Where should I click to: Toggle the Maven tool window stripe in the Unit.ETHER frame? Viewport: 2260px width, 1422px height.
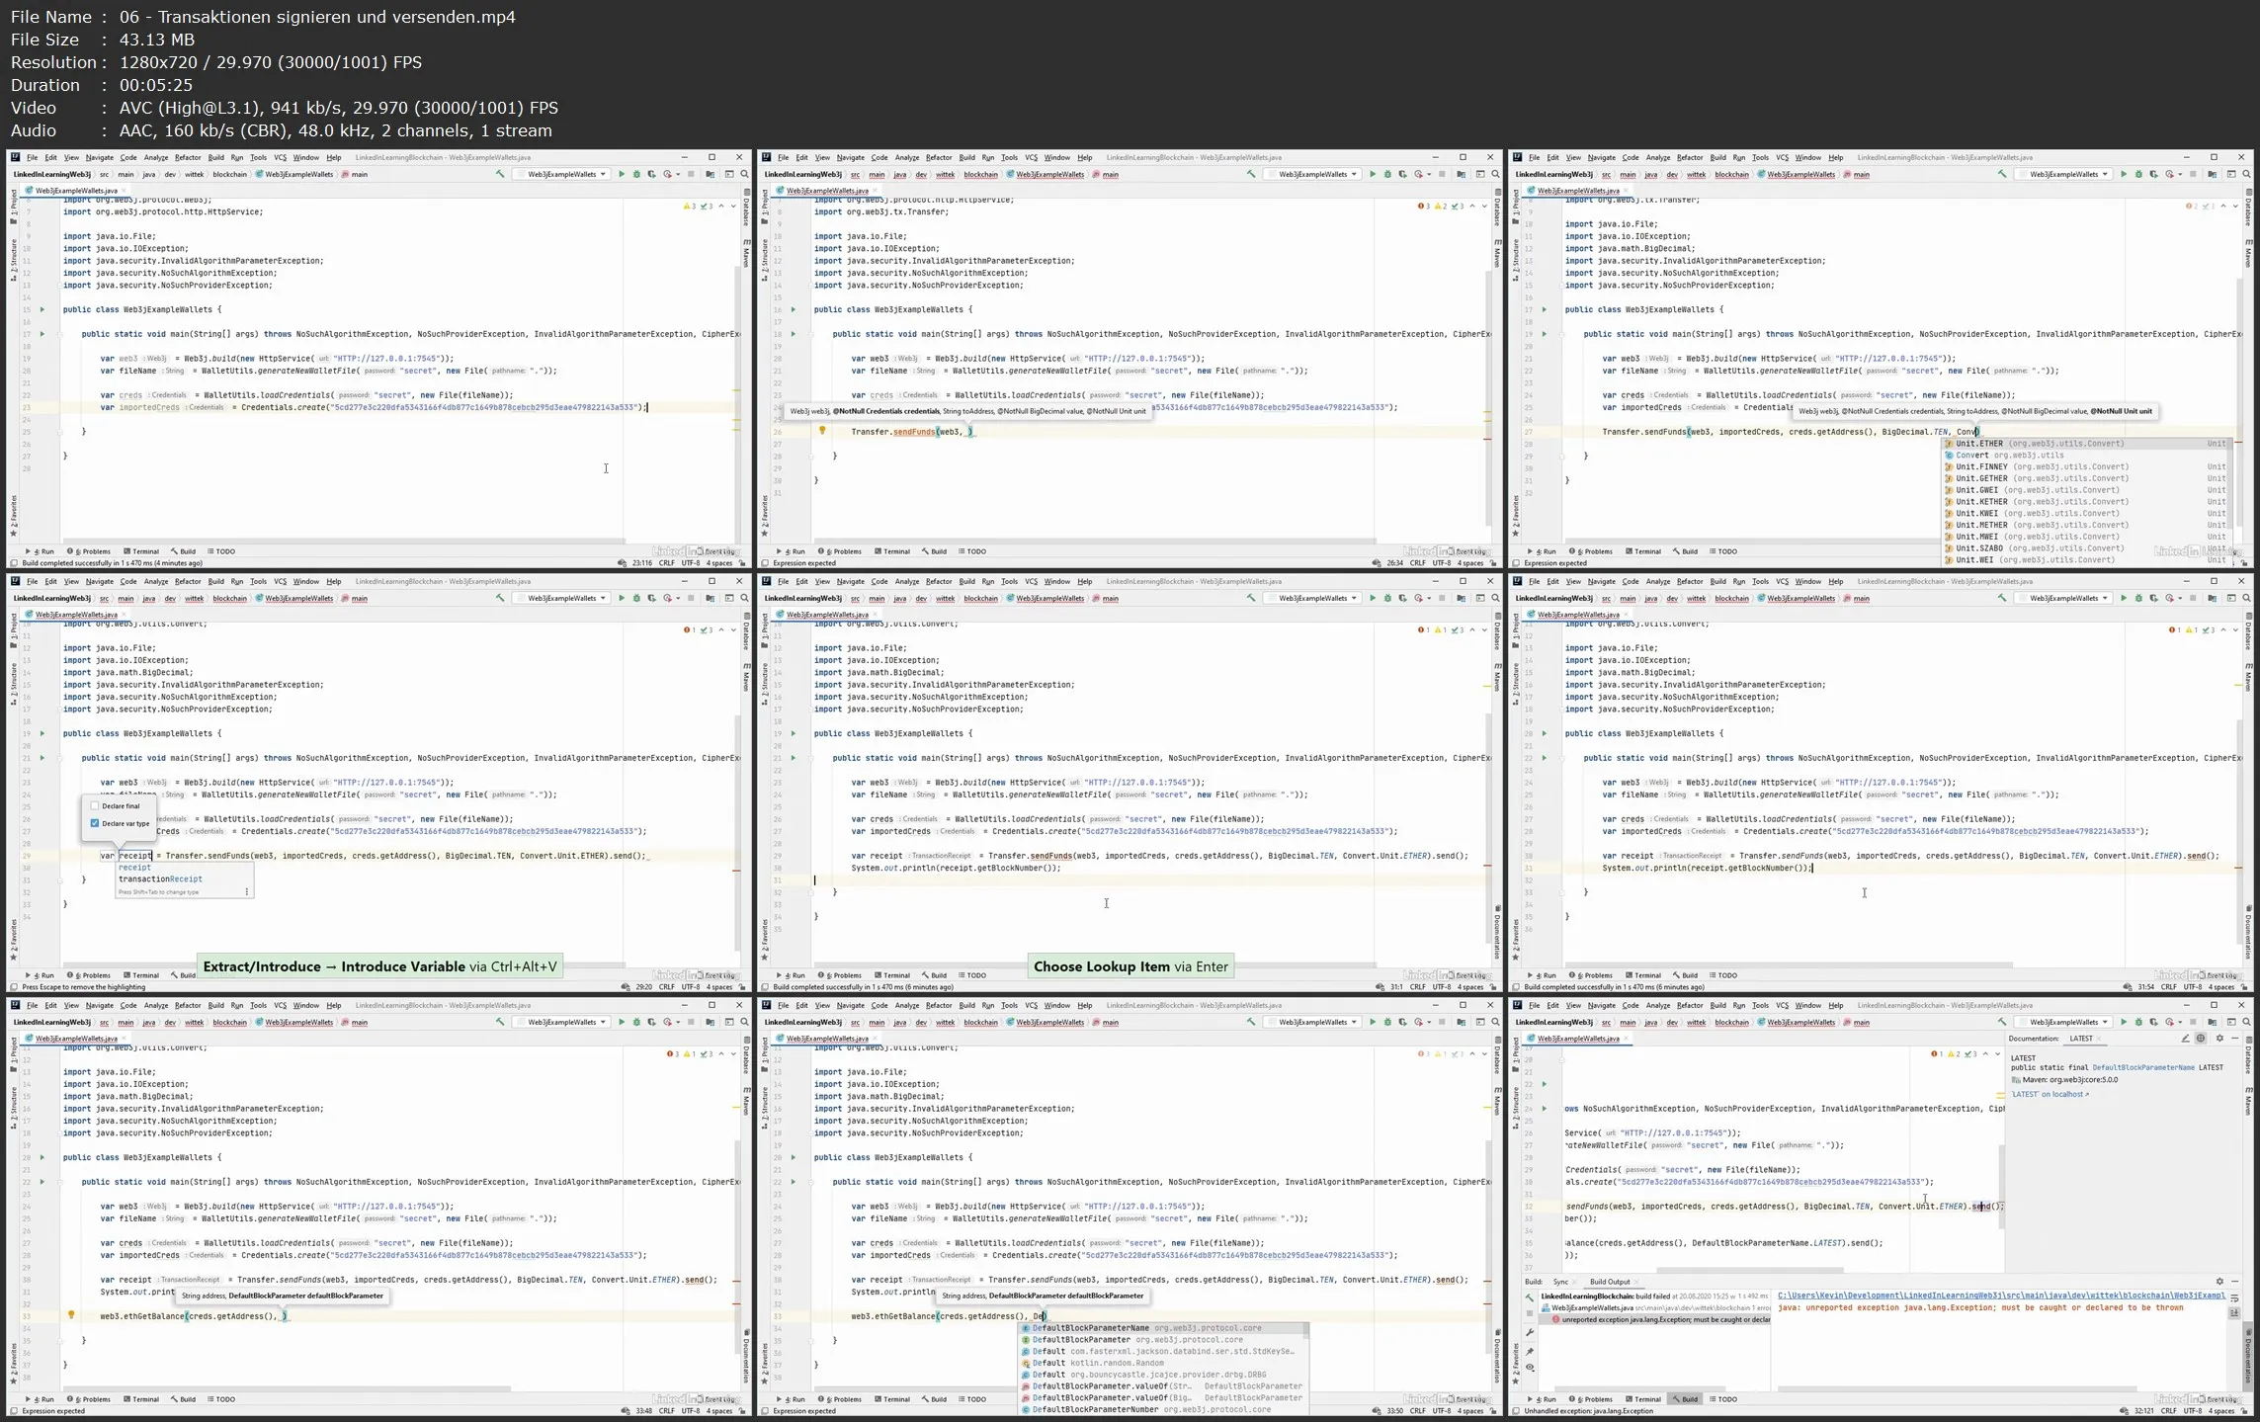[x=2248, y=254]
